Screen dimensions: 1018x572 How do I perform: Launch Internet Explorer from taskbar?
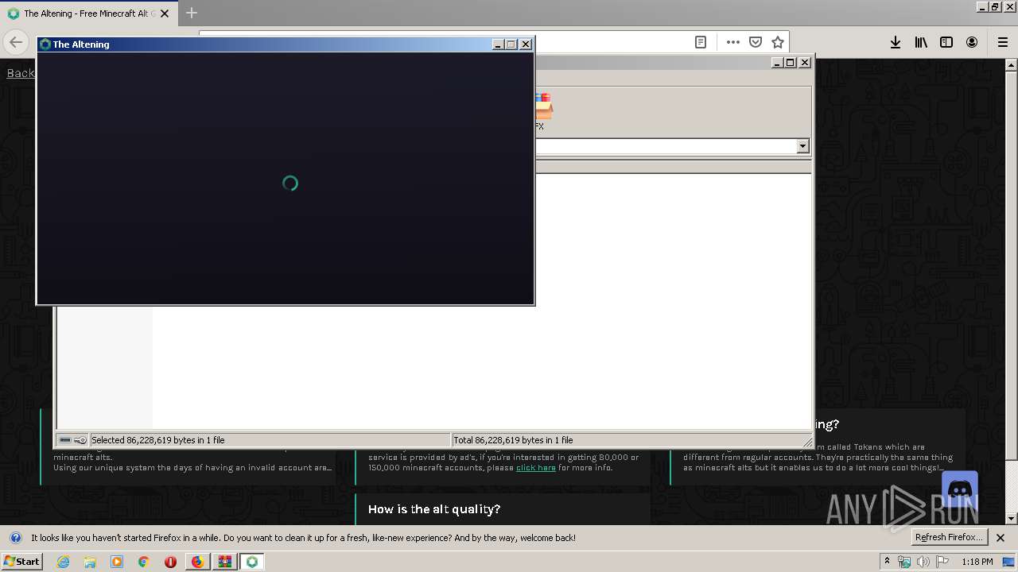click(63, 562)
